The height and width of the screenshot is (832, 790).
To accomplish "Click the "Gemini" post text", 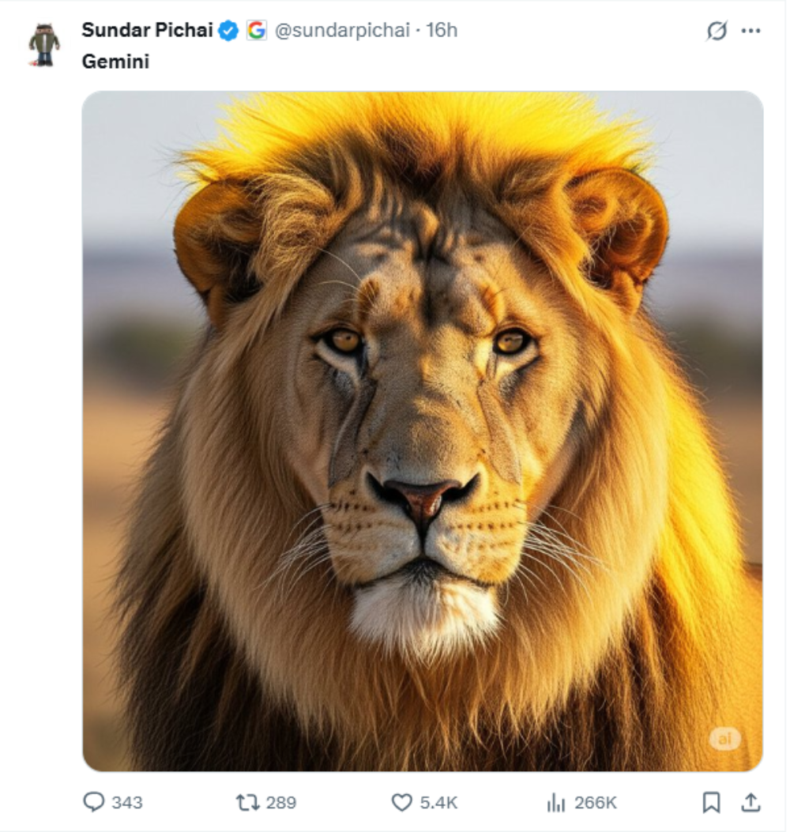I will coord(115,62).
